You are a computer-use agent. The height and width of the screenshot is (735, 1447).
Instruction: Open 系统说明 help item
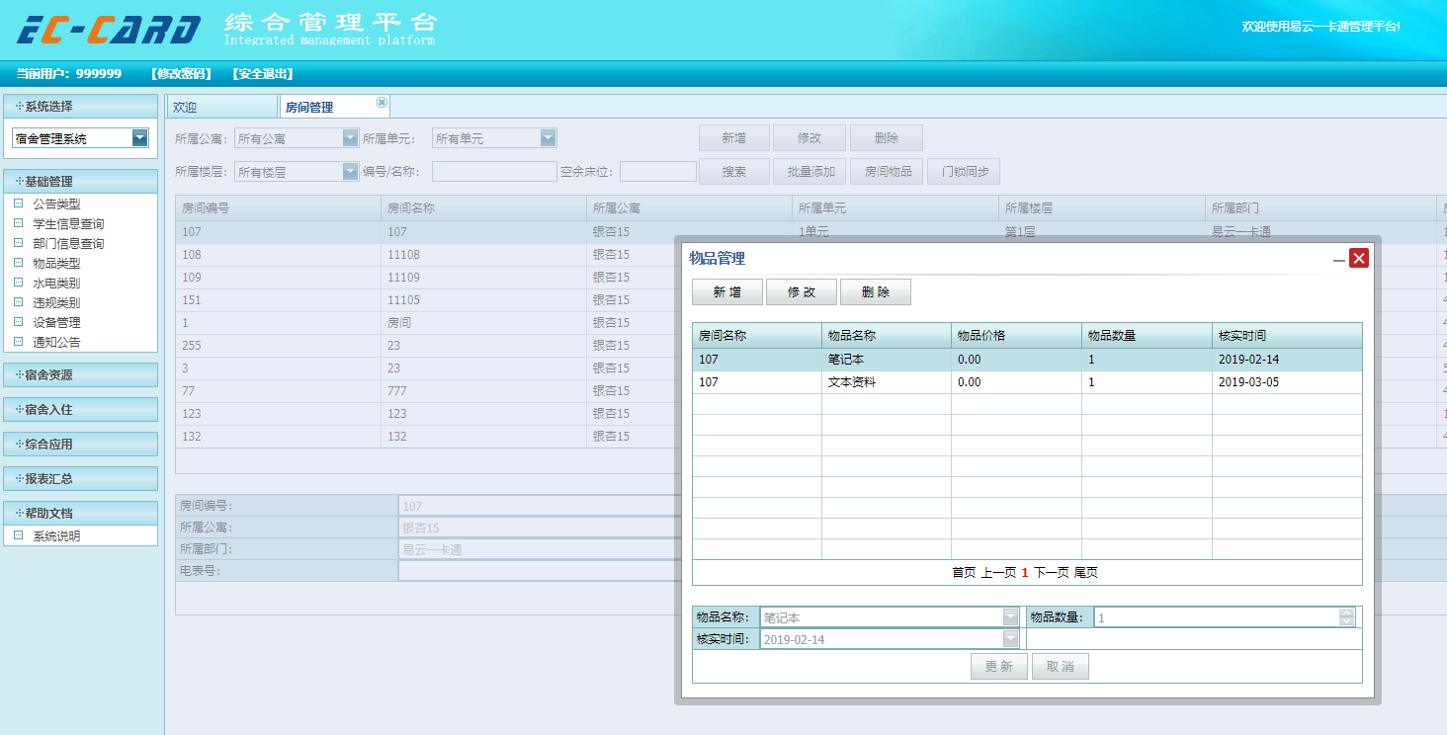(56, 535)
